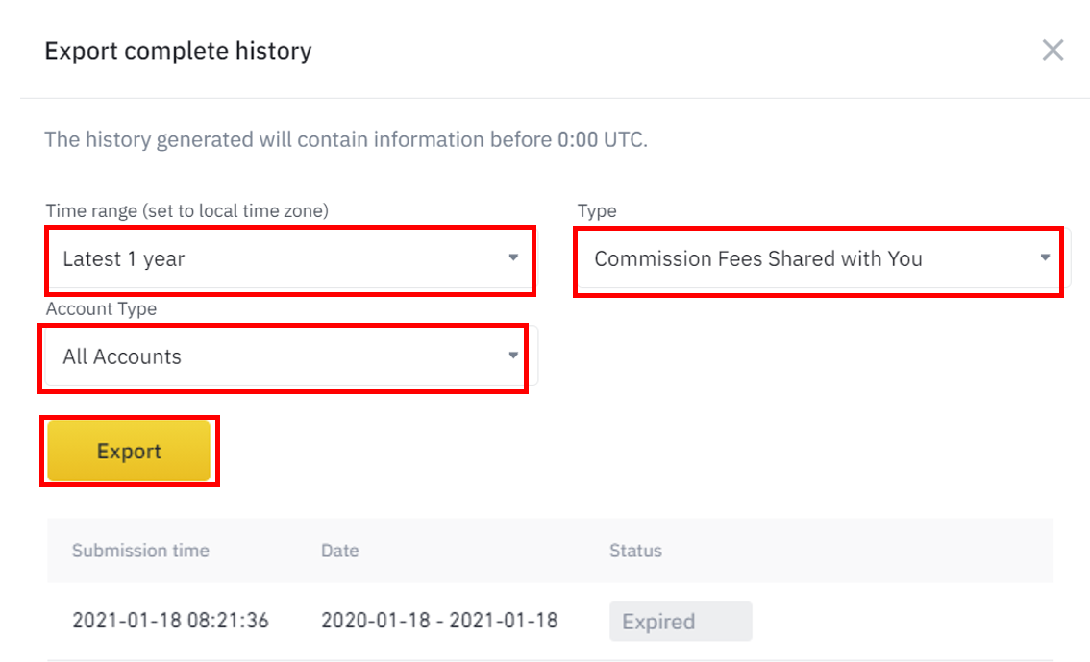Click the yellow Export button
The height and width of the screenshot is (662, 1090).
(130, 451)
